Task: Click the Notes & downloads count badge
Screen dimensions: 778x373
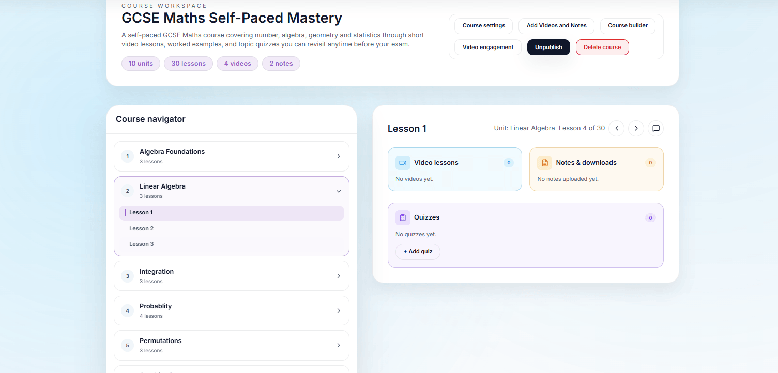Action: coord(650,163)
